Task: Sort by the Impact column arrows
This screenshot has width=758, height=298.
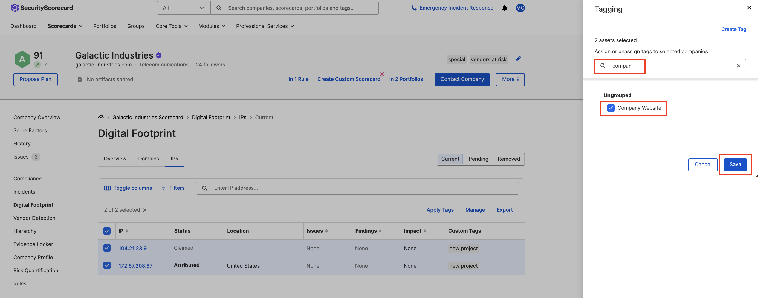Action: click(425, 231)
